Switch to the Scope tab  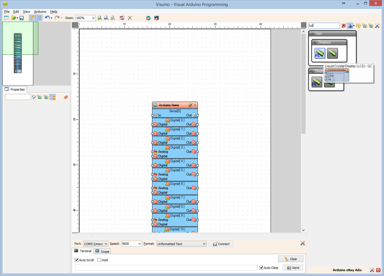point(102,252)
